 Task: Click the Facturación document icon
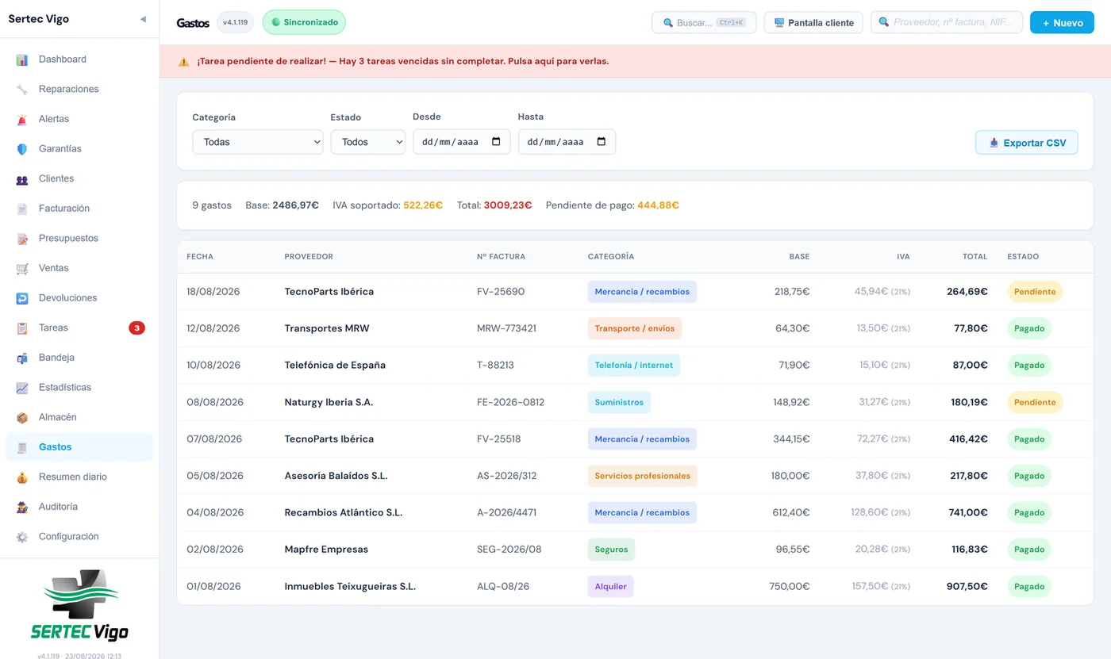point(22,209)
